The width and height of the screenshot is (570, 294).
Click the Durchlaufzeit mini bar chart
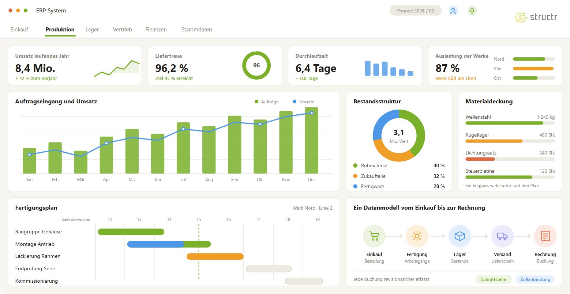click(389, 69)
